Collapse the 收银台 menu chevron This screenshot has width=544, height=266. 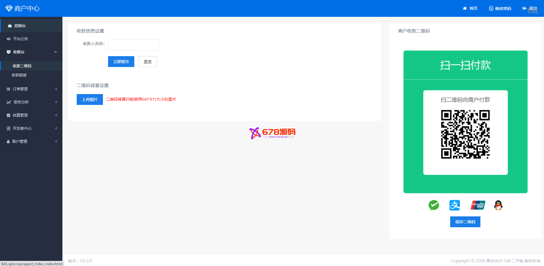click(56, 52)
